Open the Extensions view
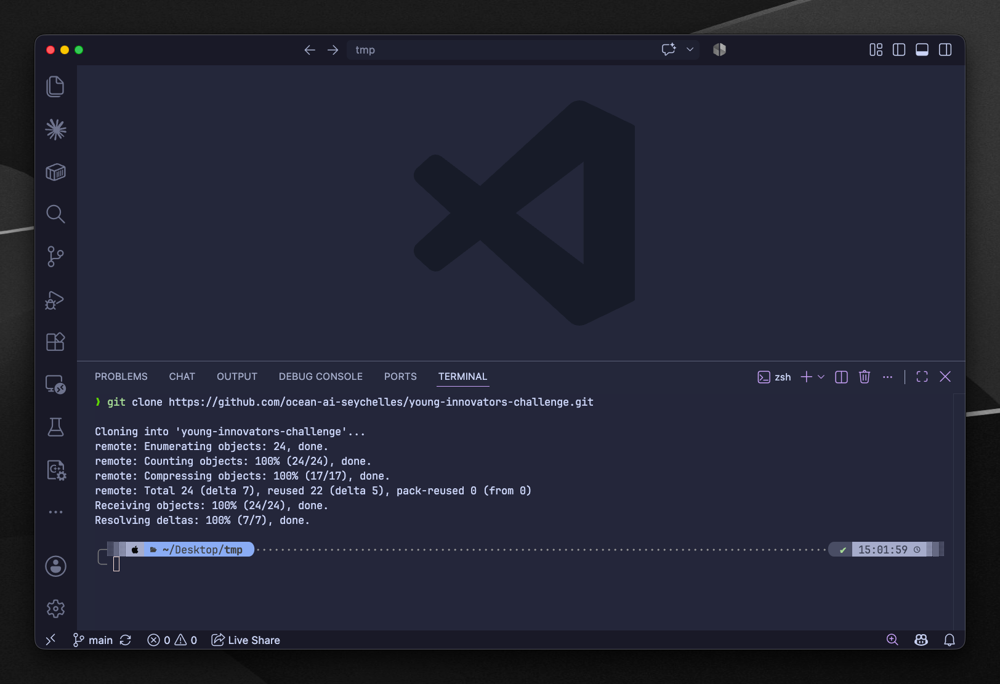Screen dimensions: 1000x684 click(55, 342)
